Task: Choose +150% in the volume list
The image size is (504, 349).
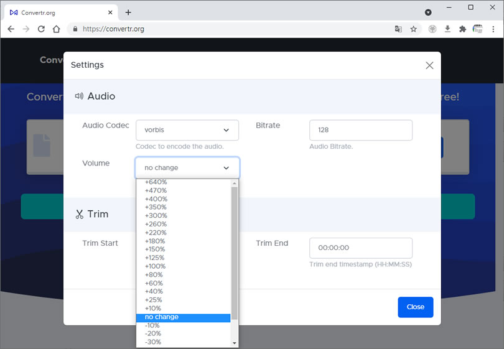Action: (x=183, y=249)
